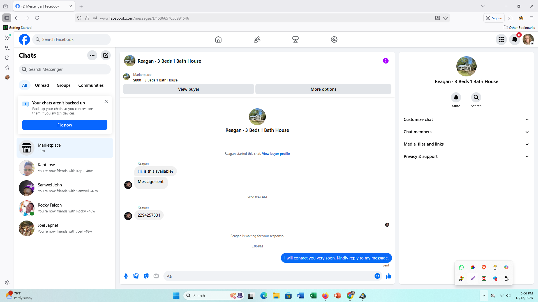Viewport: 538px width, 302px height.
Task: Focus the Search Facebook field
Action: coord(71,39)
